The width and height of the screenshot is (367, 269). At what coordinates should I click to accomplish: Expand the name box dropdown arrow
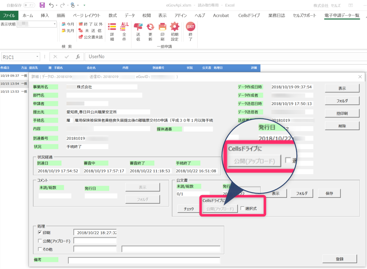tap(37, 57)
